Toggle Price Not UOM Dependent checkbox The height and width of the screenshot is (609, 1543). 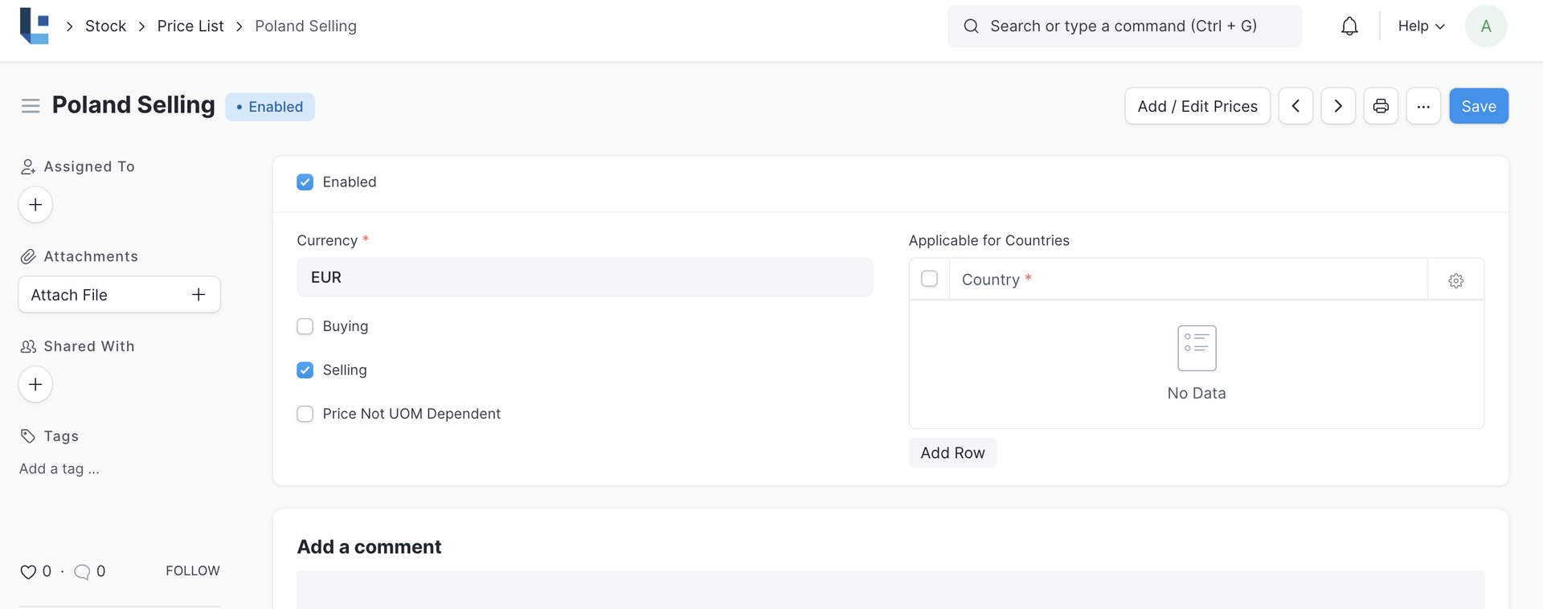point(305,414)
